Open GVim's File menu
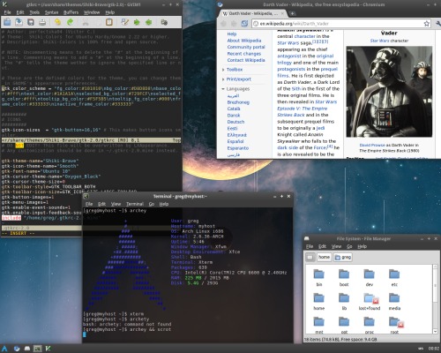This screenshot has width=441, height=353. pos(7,12)
